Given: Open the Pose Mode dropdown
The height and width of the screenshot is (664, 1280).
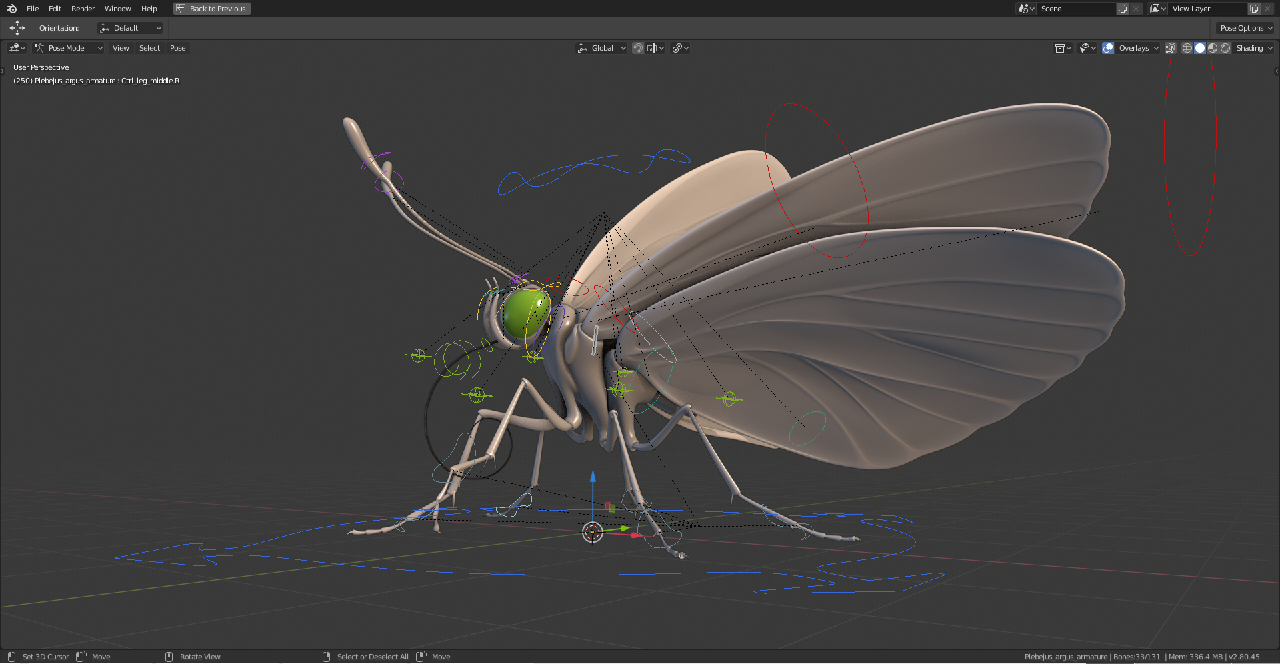Looking at the screenshot, I should (x=68, y=48).
